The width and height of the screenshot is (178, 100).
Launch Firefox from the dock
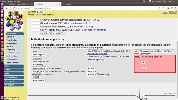tap(2, 42)
